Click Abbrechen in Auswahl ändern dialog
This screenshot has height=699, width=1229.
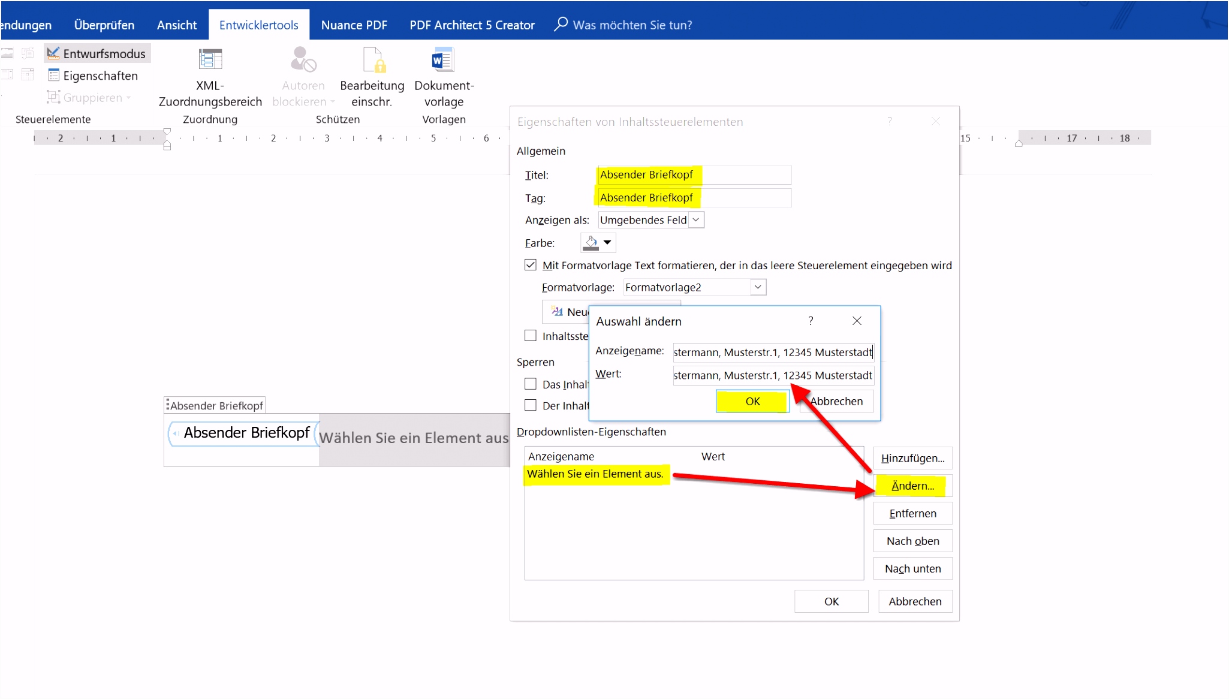[837, 401]
